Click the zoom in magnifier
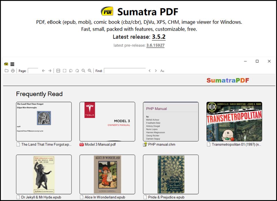The height and width of the screenshot is (201, 277). [90, 71]
